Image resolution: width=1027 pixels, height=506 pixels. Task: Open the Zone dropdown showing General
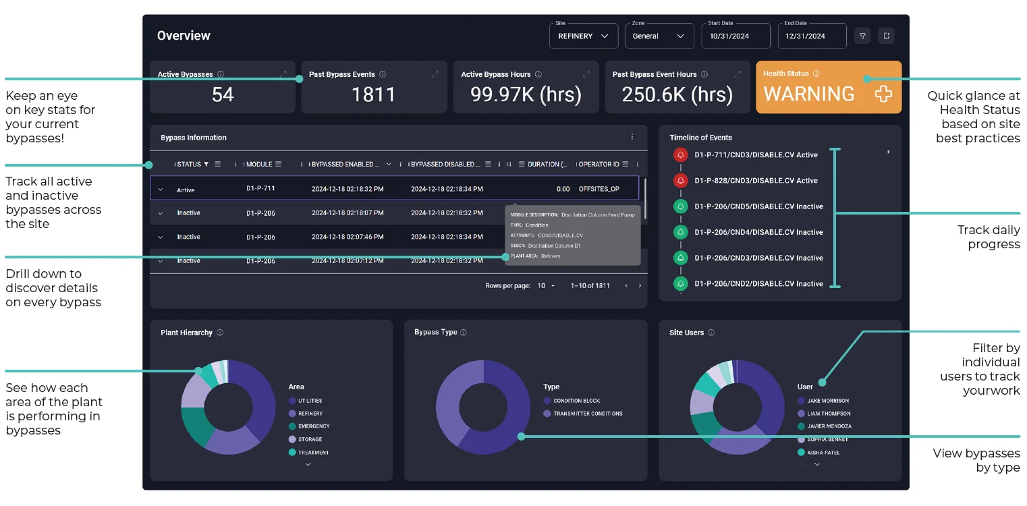[659, 36]
